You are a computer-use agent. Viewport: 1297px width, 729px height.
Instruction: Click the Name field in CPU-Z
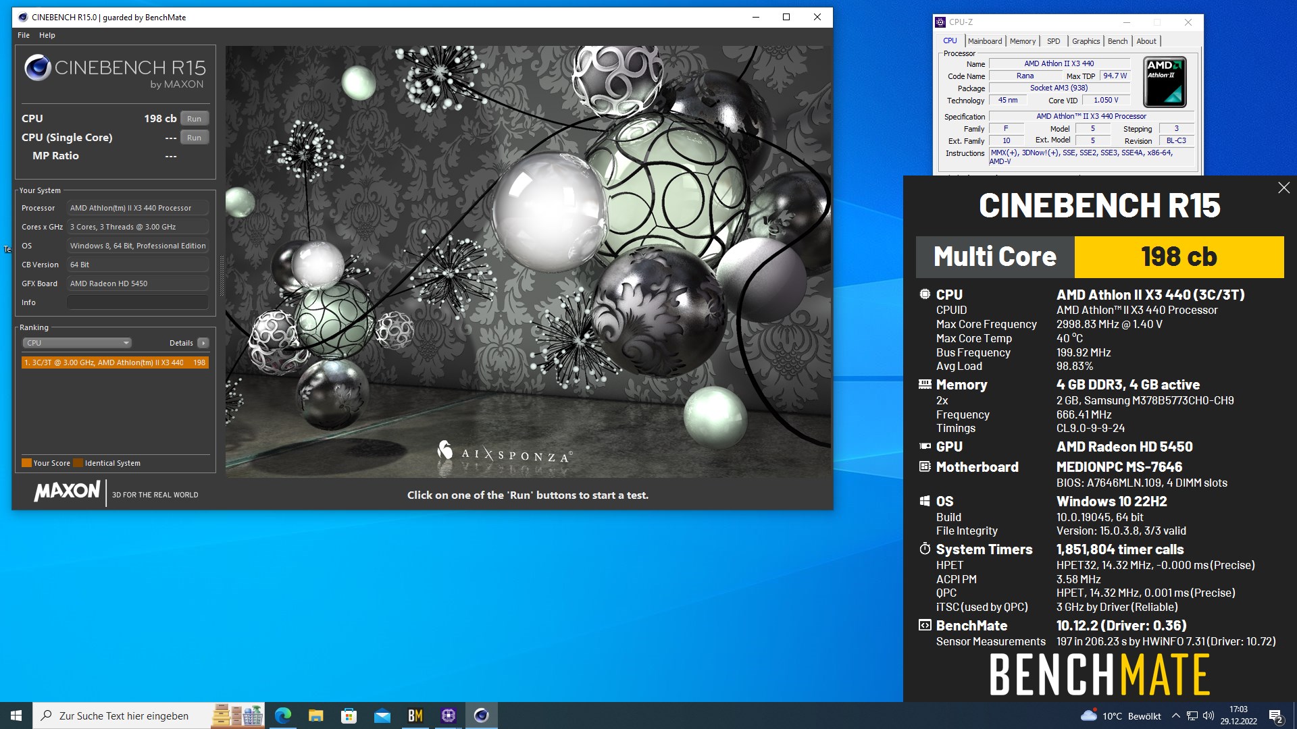tap(1059, 63)
